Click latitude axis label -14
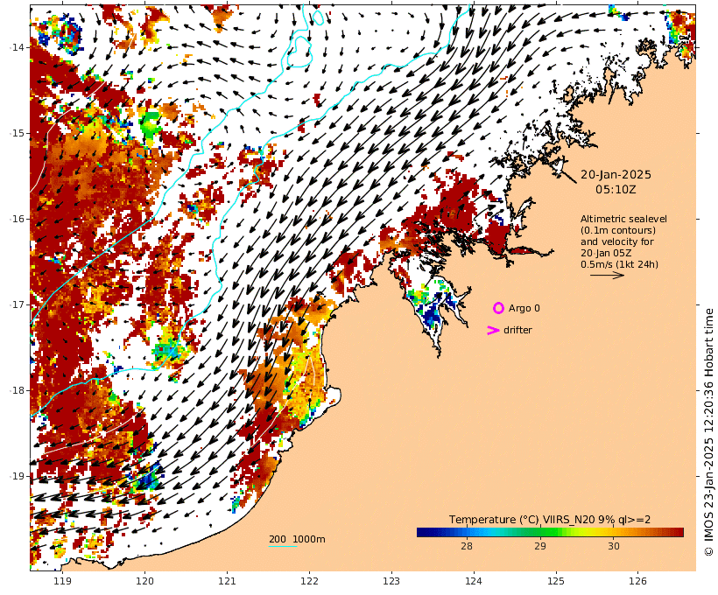This screenshot has height=595, width=718. point(17,47)
